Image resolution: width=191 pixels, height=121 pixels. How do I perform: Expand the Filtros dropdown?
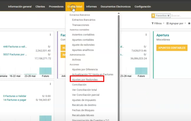[x=158, y=23]
